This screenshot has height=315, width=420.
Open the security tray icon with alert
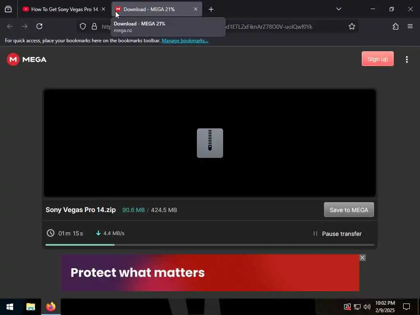347,307
